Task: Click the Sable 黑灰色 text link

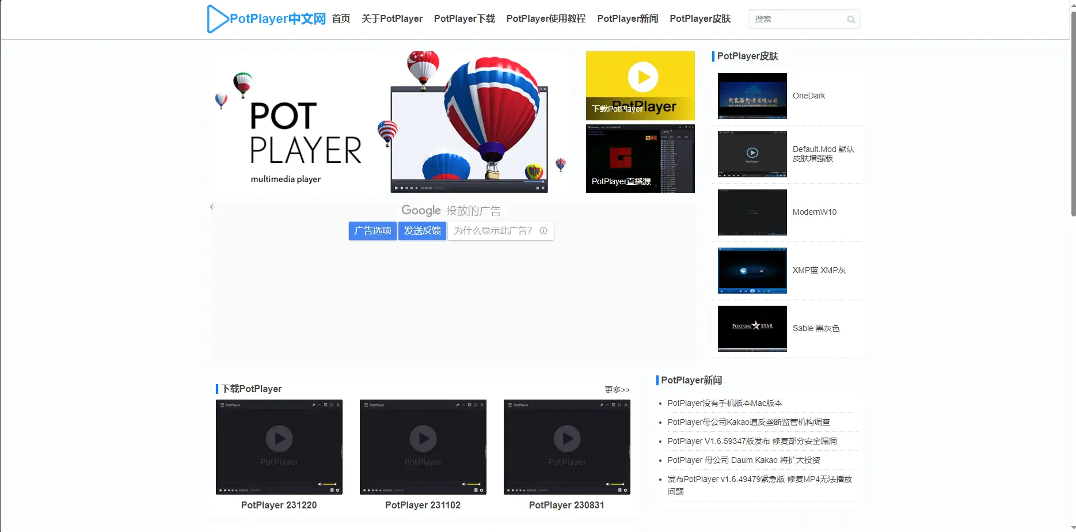Action: click(816, 329)
